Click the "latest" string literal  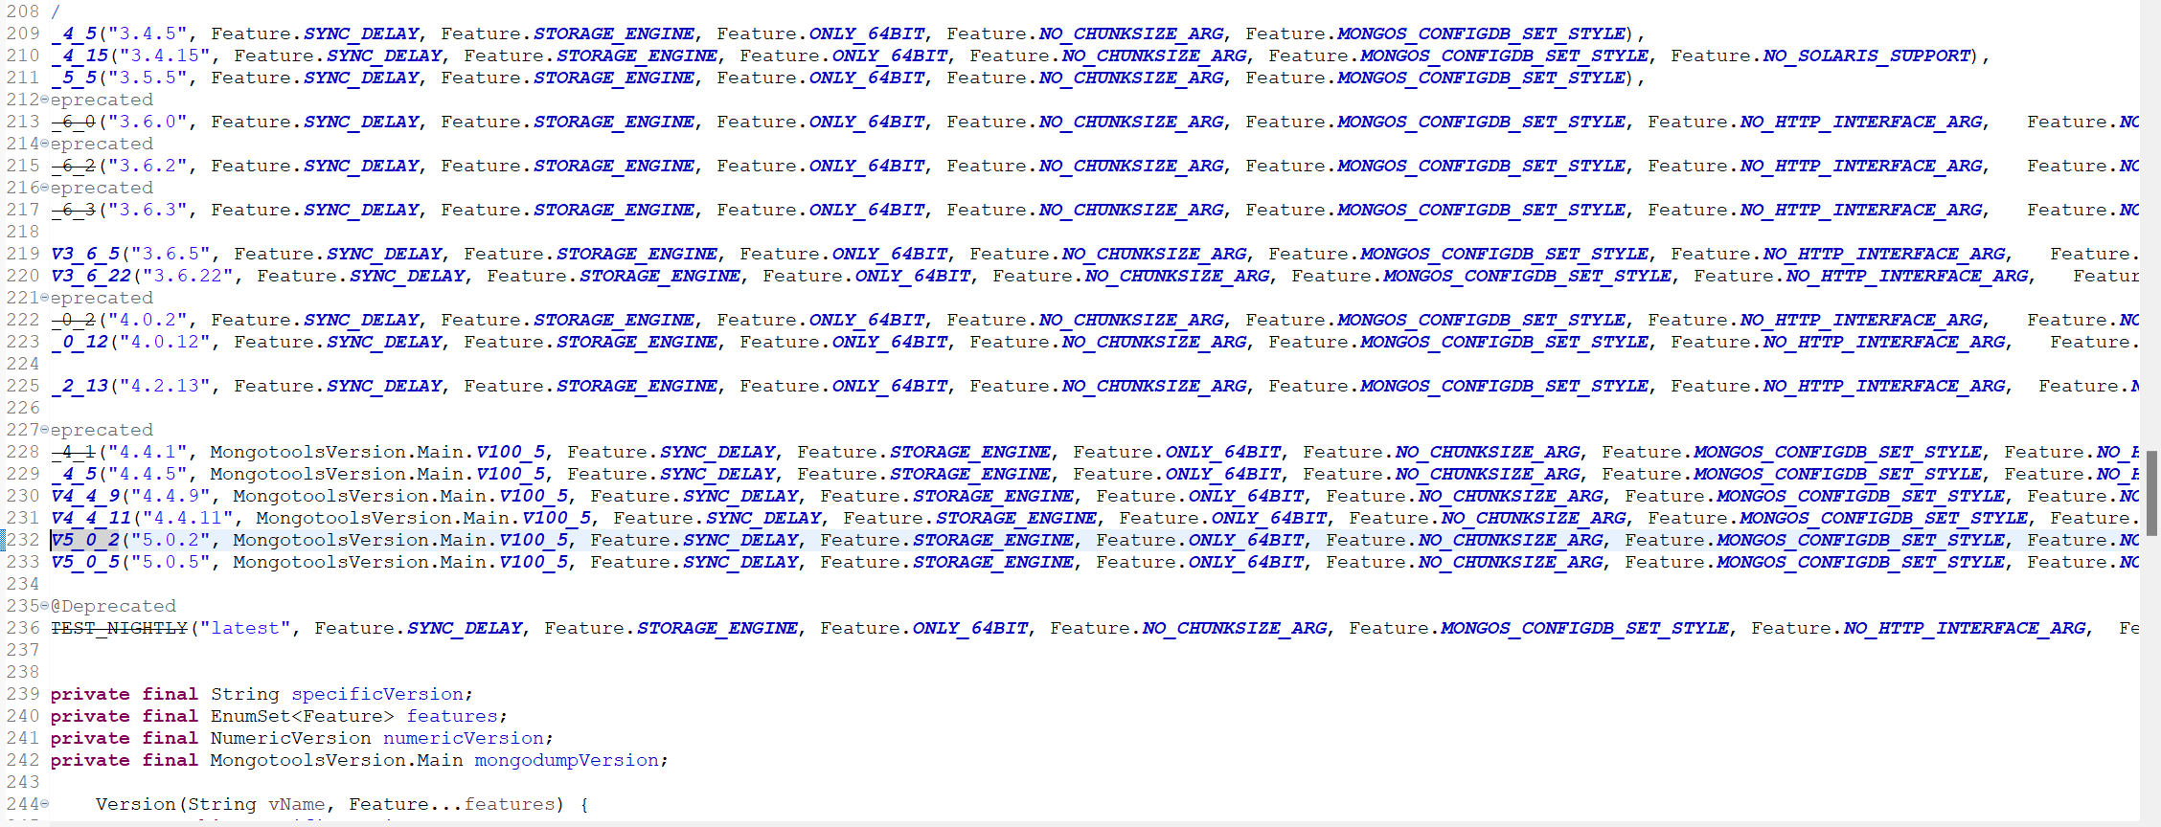click(245, 628)
